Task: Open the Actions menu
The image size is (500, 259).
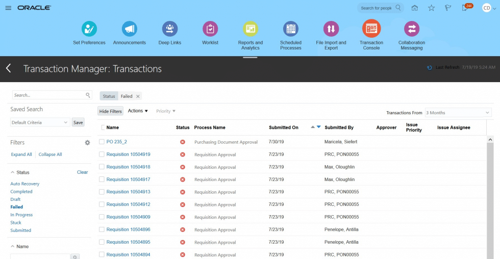Action: click(137, 111)
